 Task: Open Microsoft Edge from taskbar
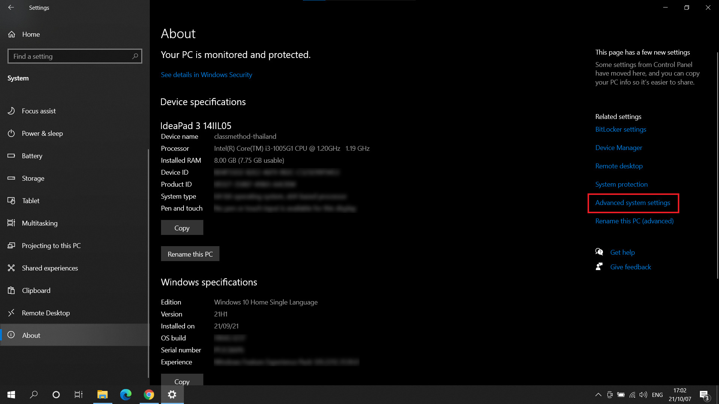126,395
